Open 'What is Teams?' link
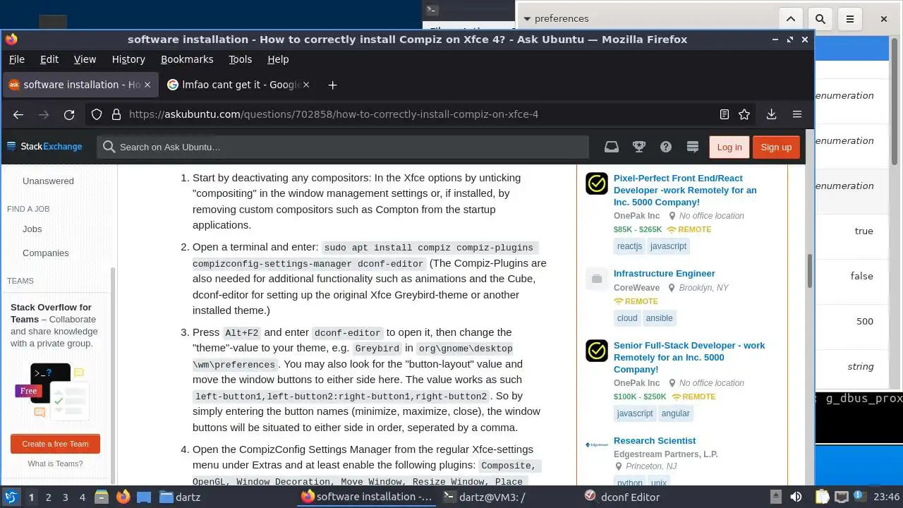 [55, 464]
